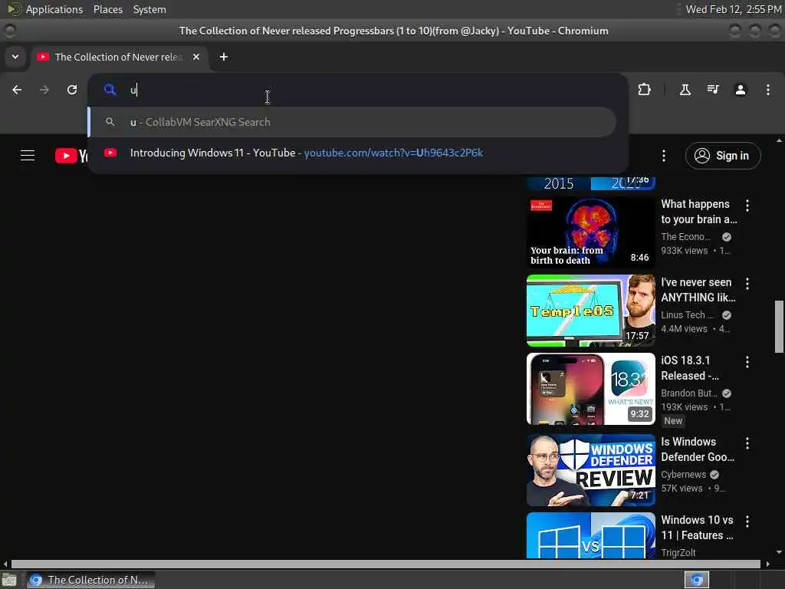Viewport: 785px width, 589px height.
Task: Open YouTube settings three-dot menu
Action: [664, 156]
